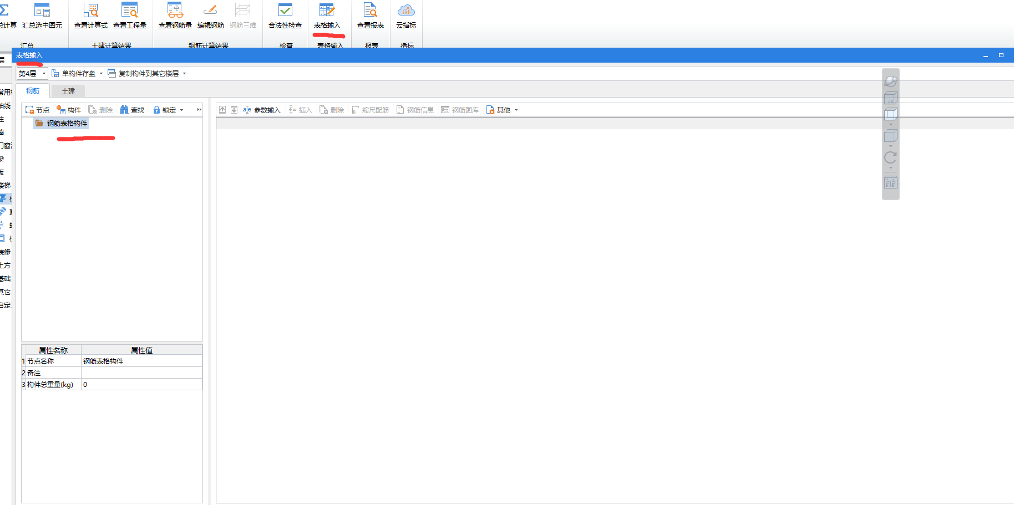
Task: Expand the 锁定 dropdown arrow
Action: (181, 110)
